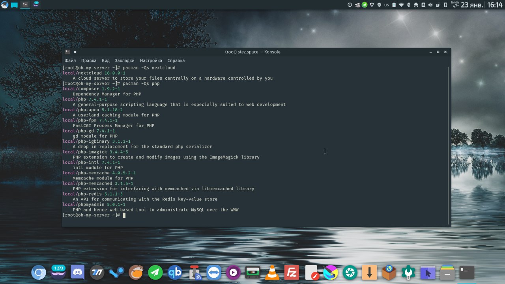Image resolution: width=505 pixels, height=284 pixels.
Task: Click the pin dot button in Konsole titlebar
Action: [x=75, y=52]
